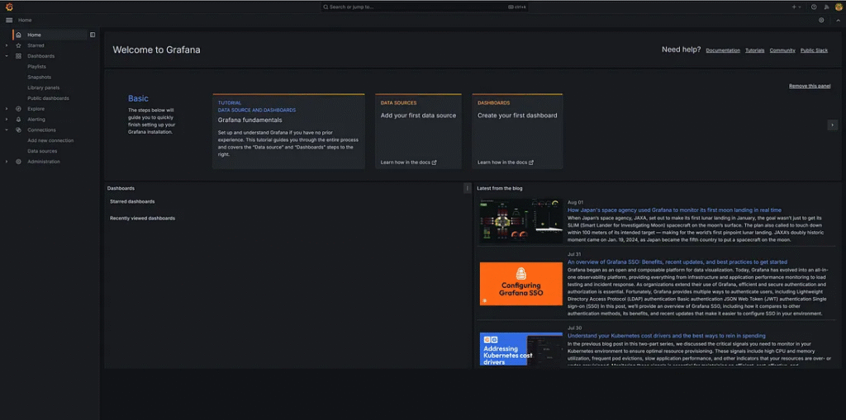Click Learn how in docs under Dashboards
Screen dimensions: 846x420
(x=506, y=163)
